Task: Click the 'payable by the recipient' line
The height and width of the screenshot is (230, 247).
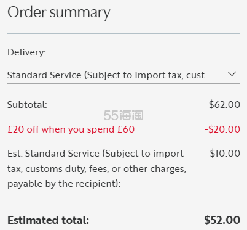Action: [x=64, y=184]
